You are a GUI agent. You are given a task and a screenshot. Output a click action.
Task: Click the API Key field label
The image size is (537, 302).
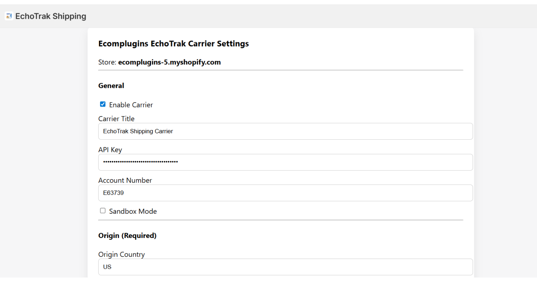coord(110,150)
